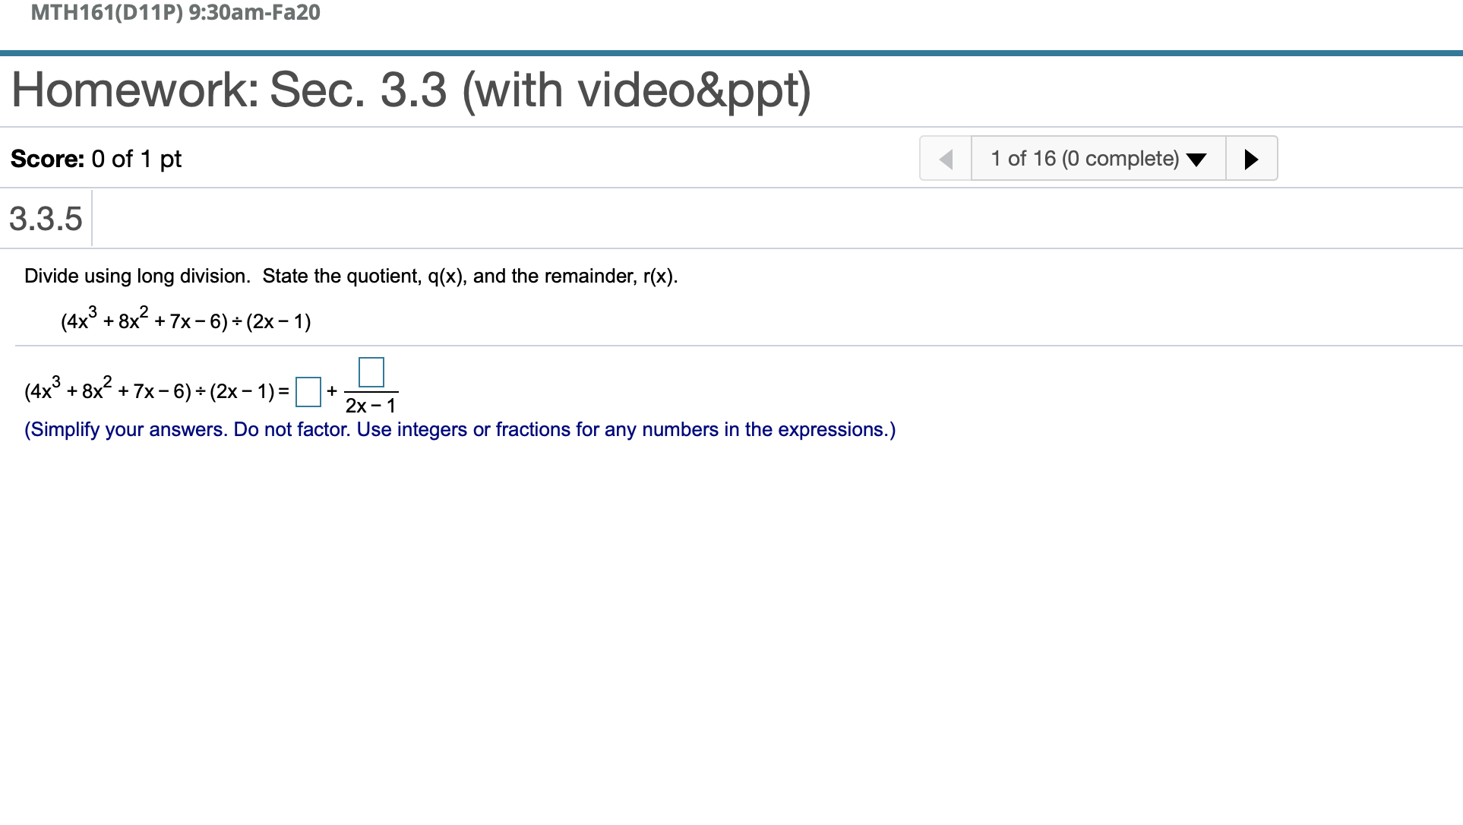Open the '1 of 16 (0 complete)' question list
This screenshot has width=1463, height=825.
(x=1098, y=159)
